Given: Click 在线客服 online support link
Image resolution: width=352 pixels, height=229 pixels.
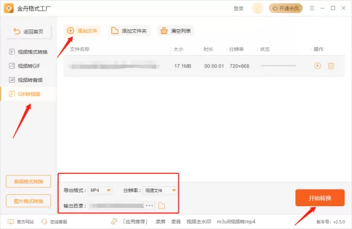Looking at the screenshot, I should (54, 222).
